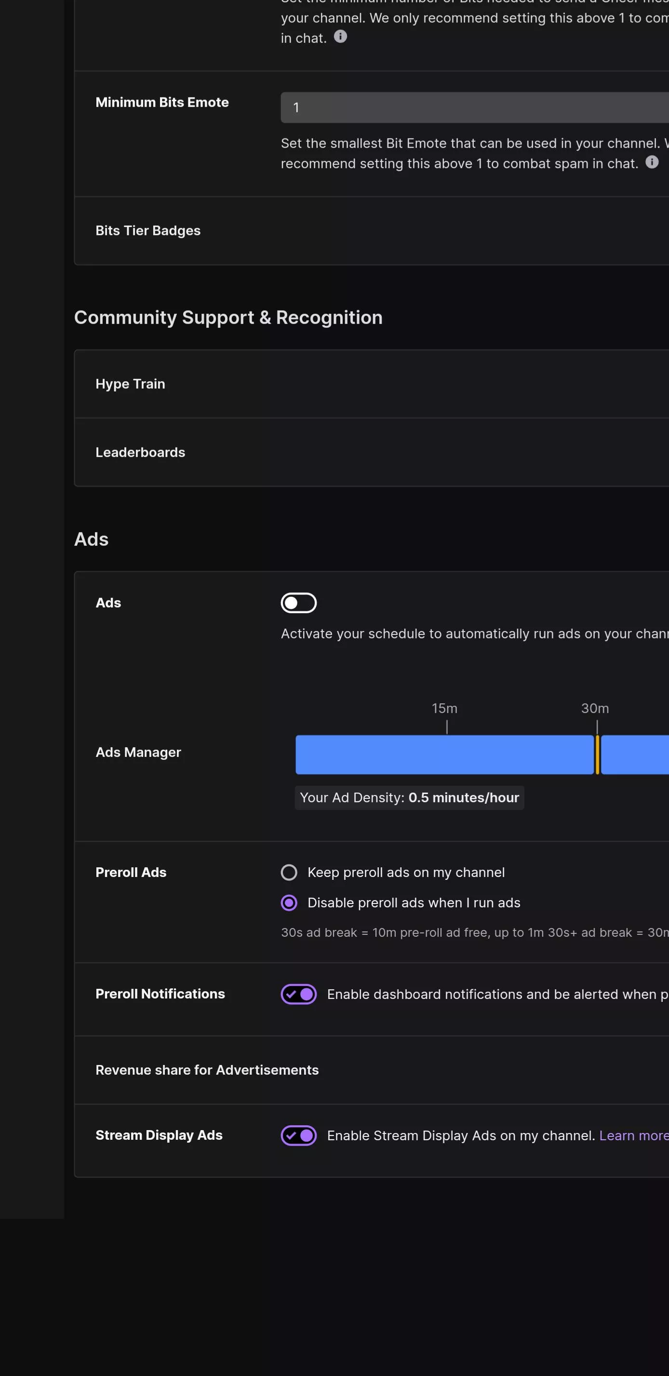
Task: Toggle the Stream Display Ads switch
Action: pos(298,1135)
